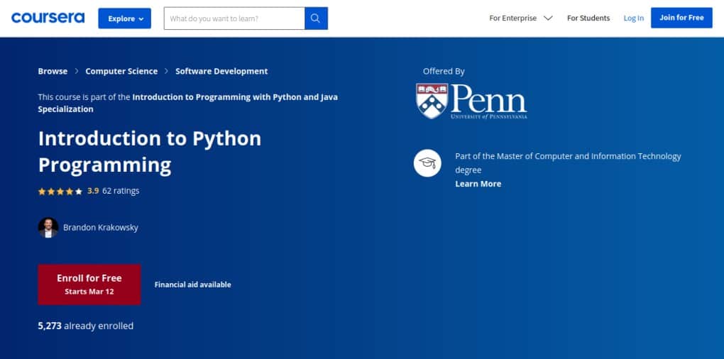Click the Coursera logo

coord(48,18)
